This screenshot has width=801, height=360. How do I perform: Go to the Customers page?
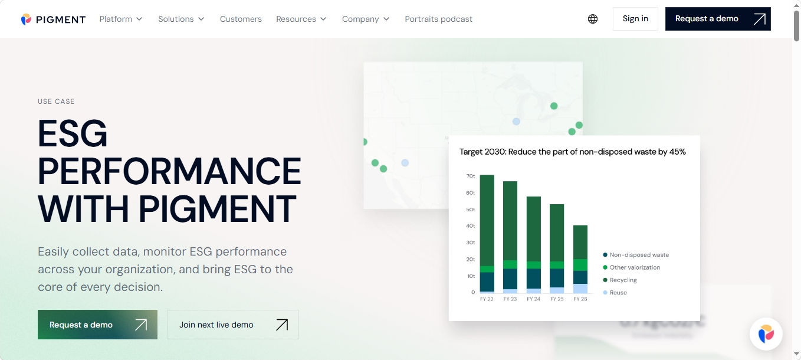(x=241, y=19)
